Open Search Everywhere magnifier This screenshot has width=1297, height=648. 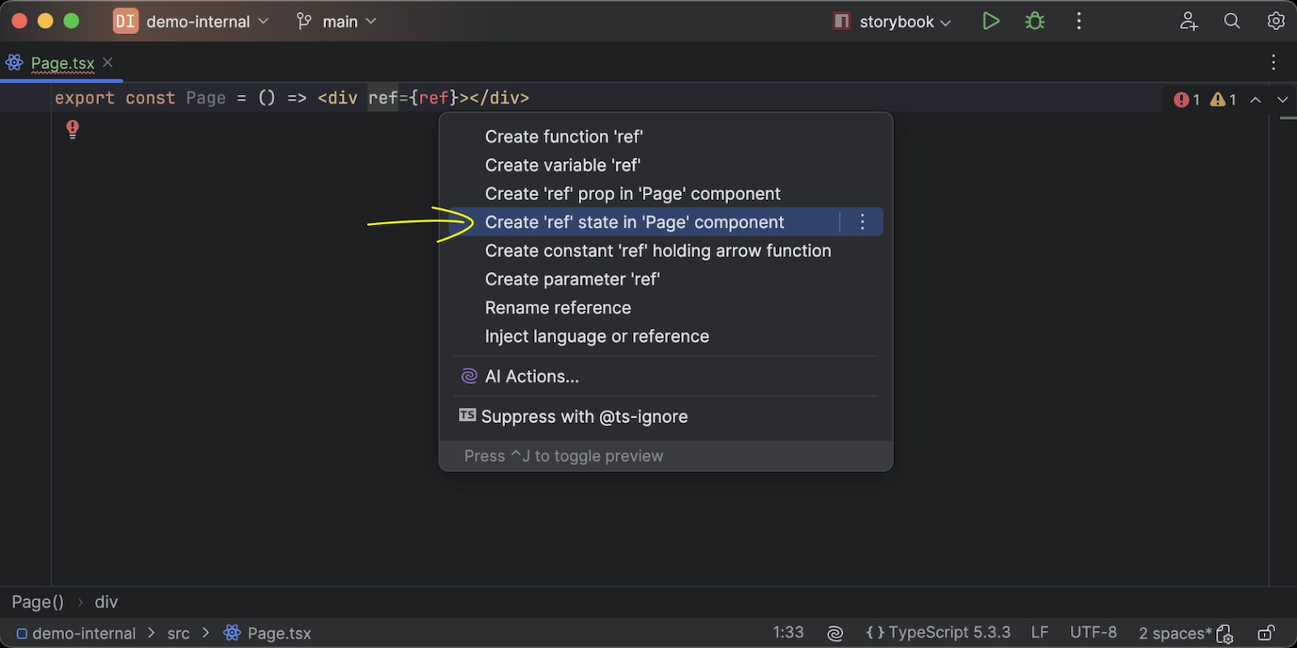1232,21
